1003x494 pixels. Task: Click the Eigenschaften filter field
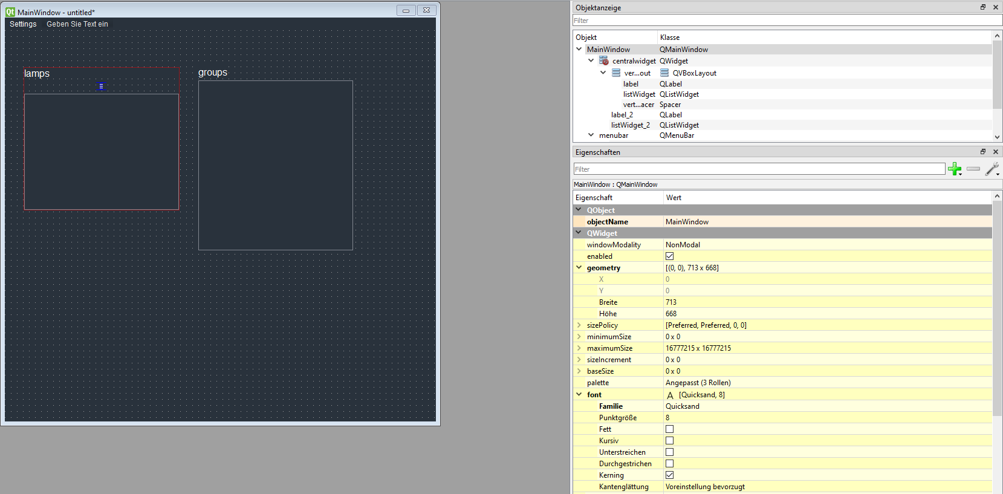pyautogui.click(x=759, y=169)
